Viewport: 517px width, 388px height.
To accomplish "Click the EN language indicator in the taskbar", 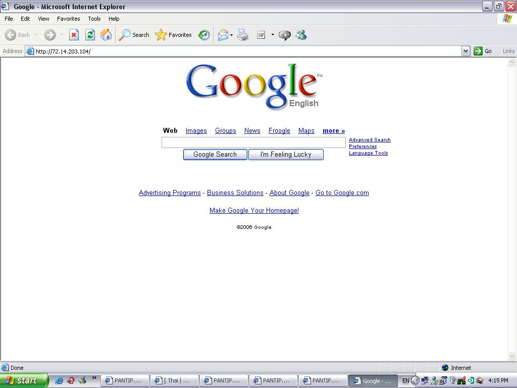I will point(405,380).
